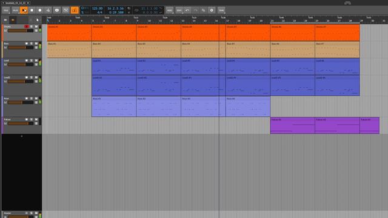
Task: Open the ADD menu button
Action: [x=169, y=10]
